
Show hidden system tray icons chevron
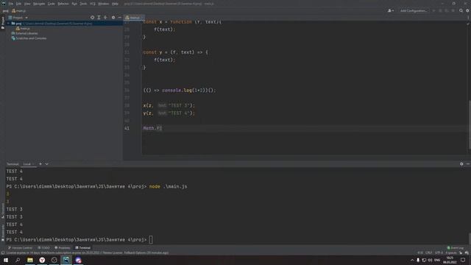coord(412,260)
